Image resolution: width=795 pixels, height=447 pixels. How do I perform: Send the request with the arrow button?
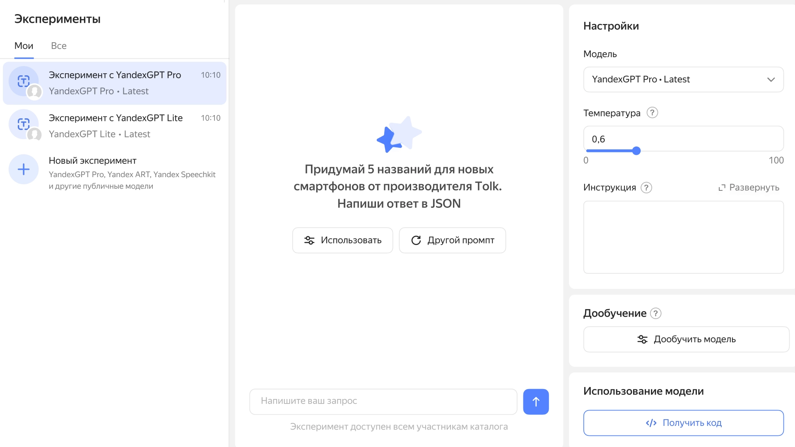pyautogui.click(x=536, y=401)
